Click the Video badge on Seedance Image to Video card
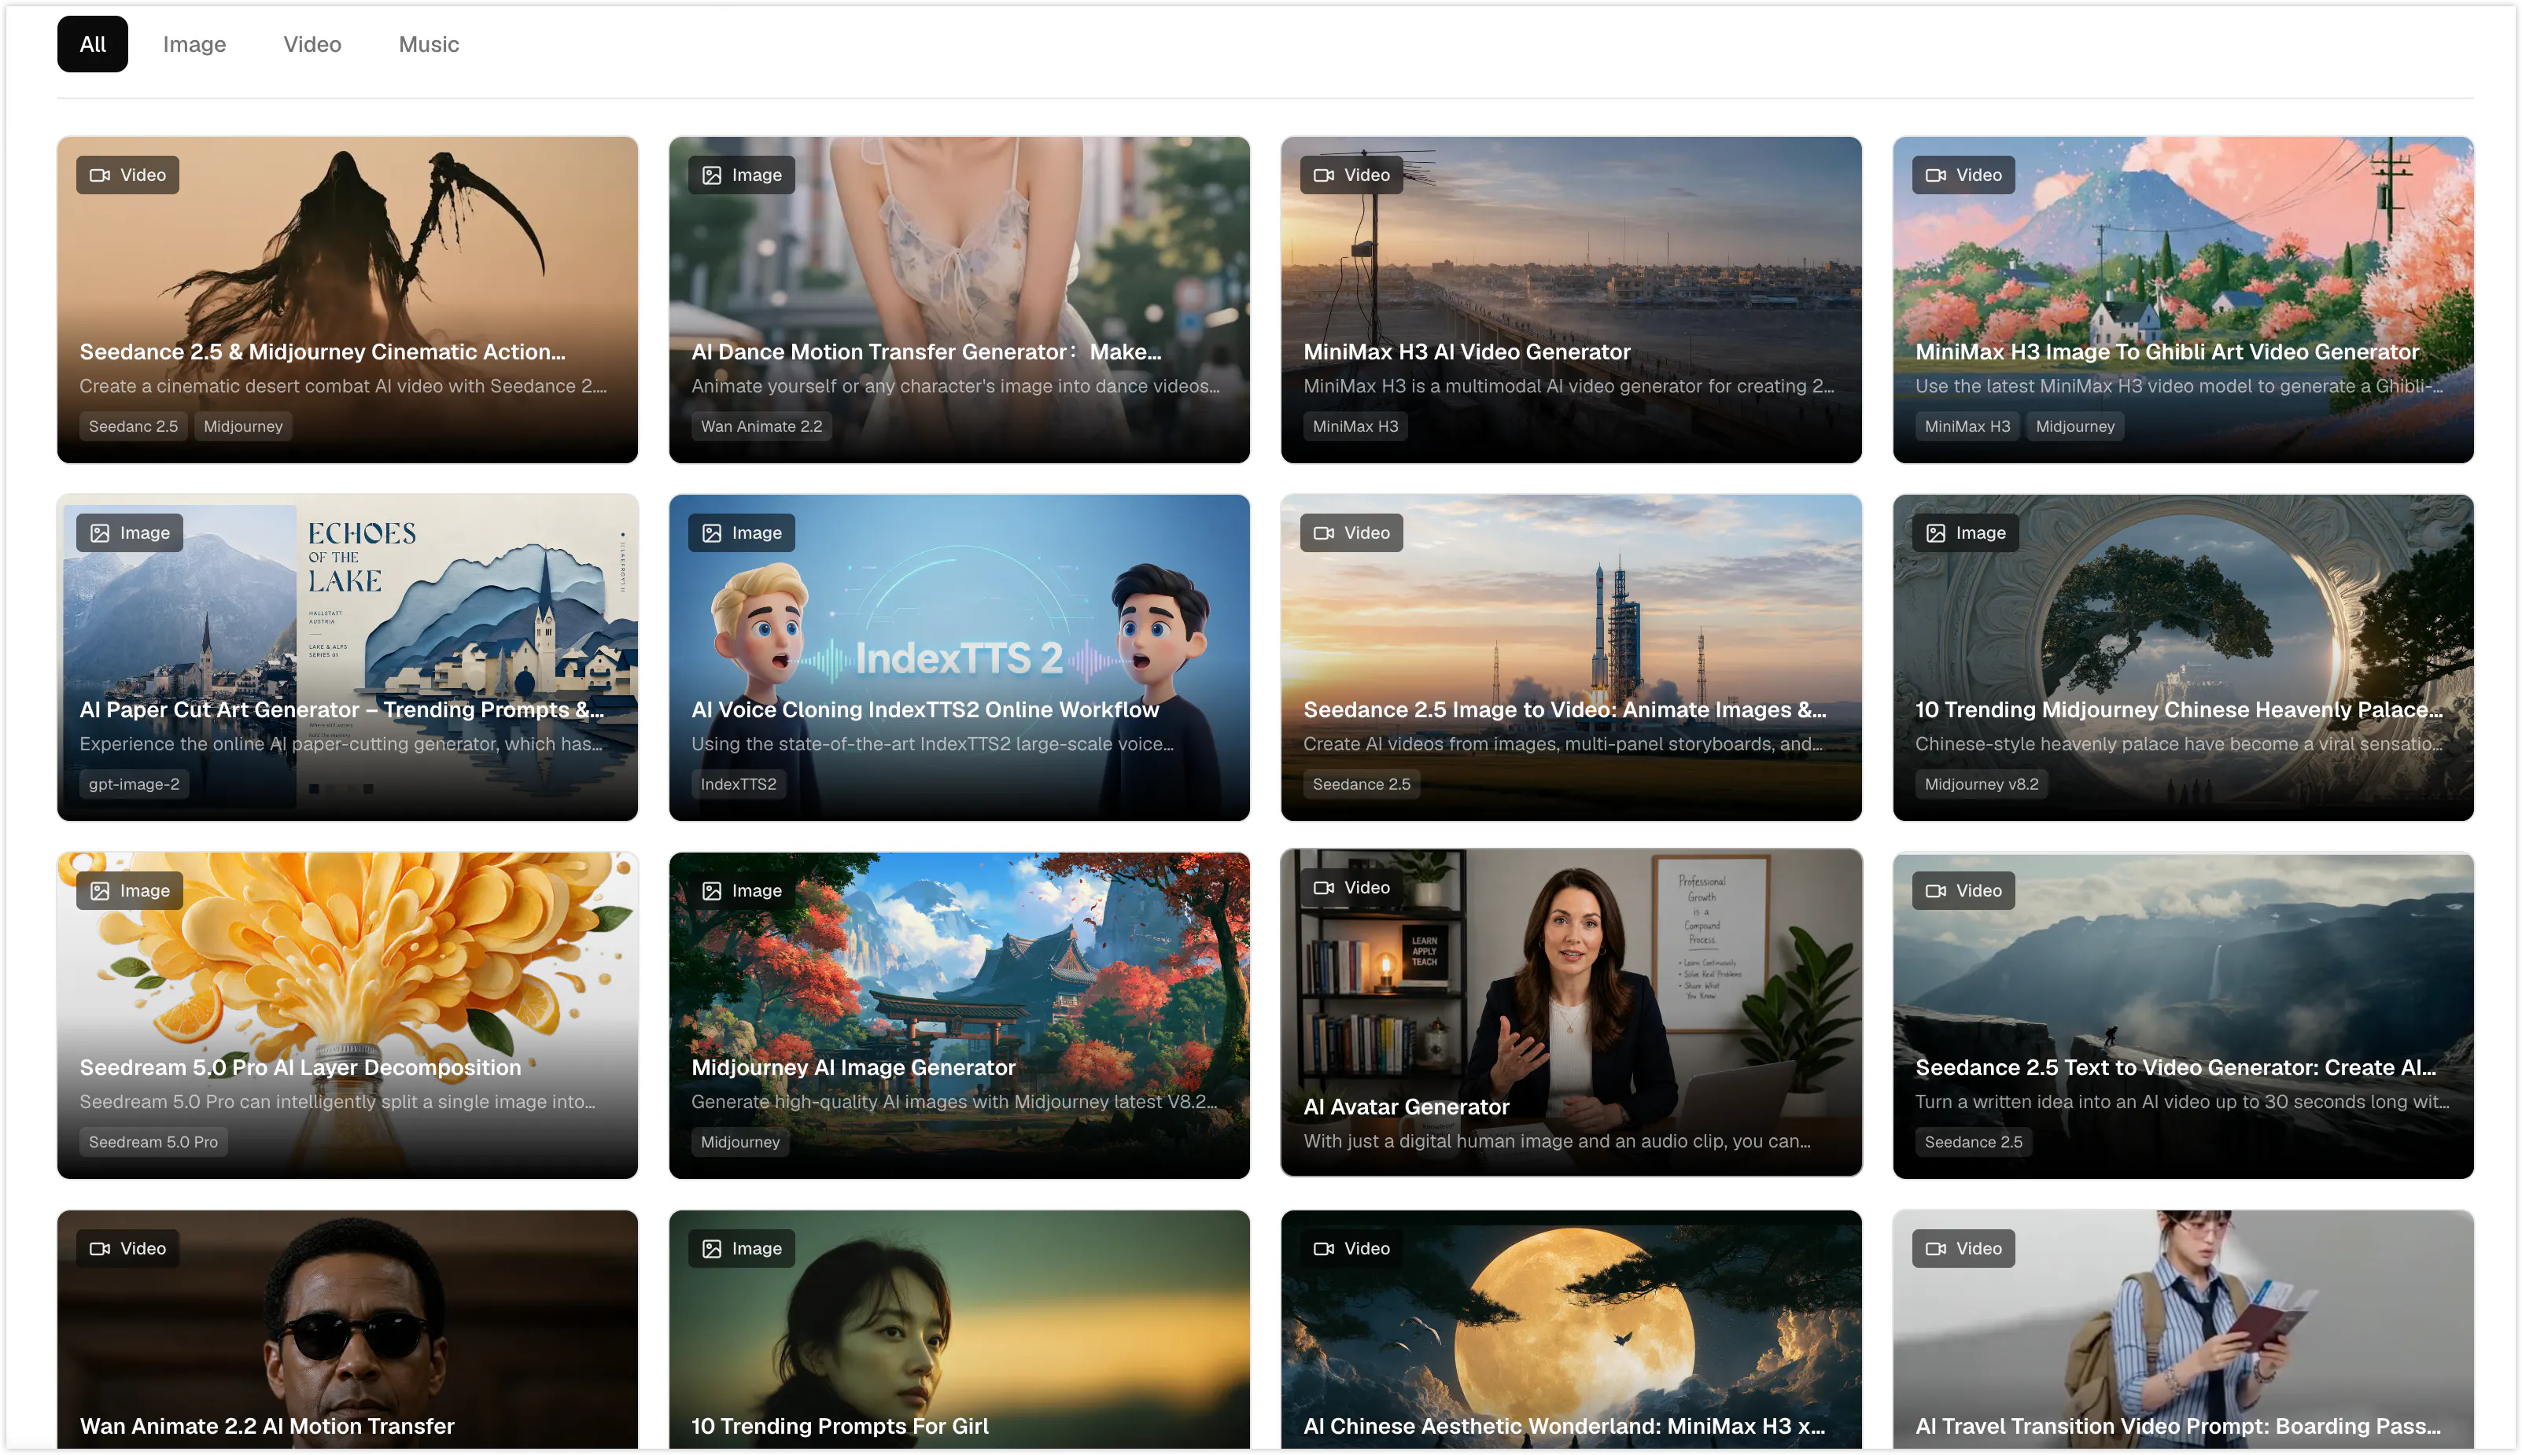The height and width of the screenshot is (1455, 2522). click(x=1352, y=532)
